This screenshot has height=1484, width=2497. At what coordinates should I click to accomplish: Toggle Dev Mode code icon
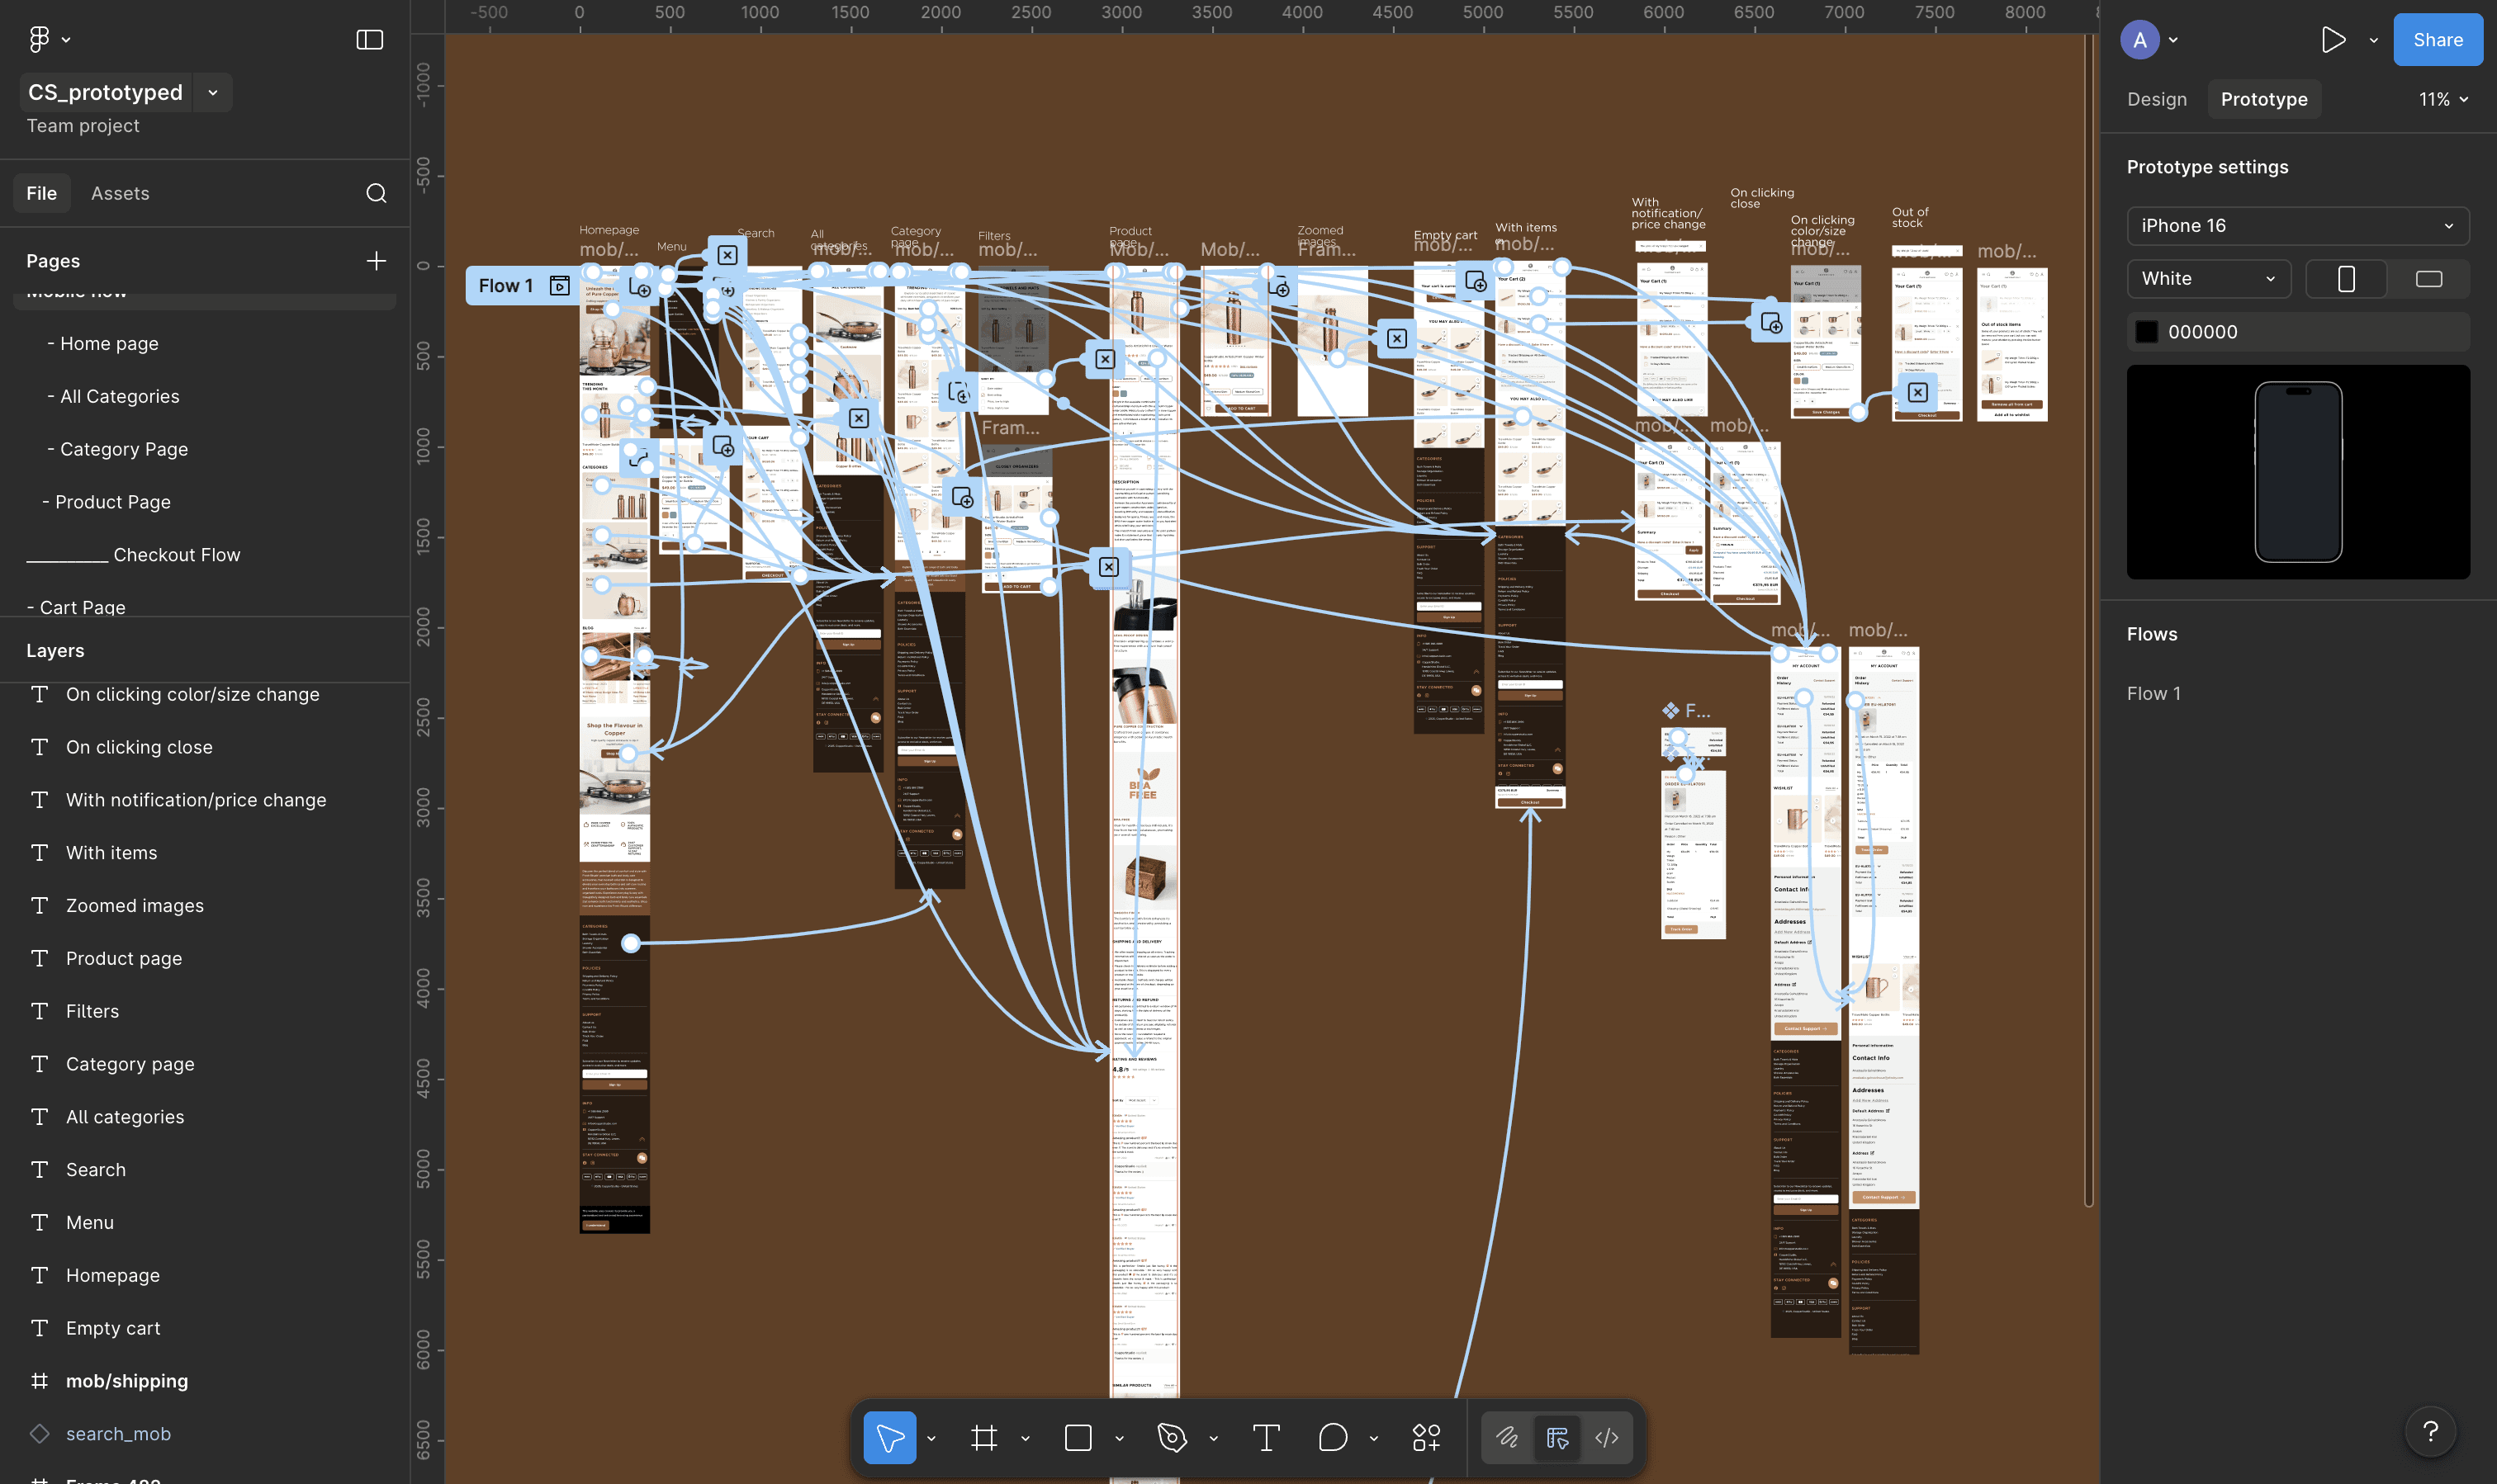tap(1607, 1438)
